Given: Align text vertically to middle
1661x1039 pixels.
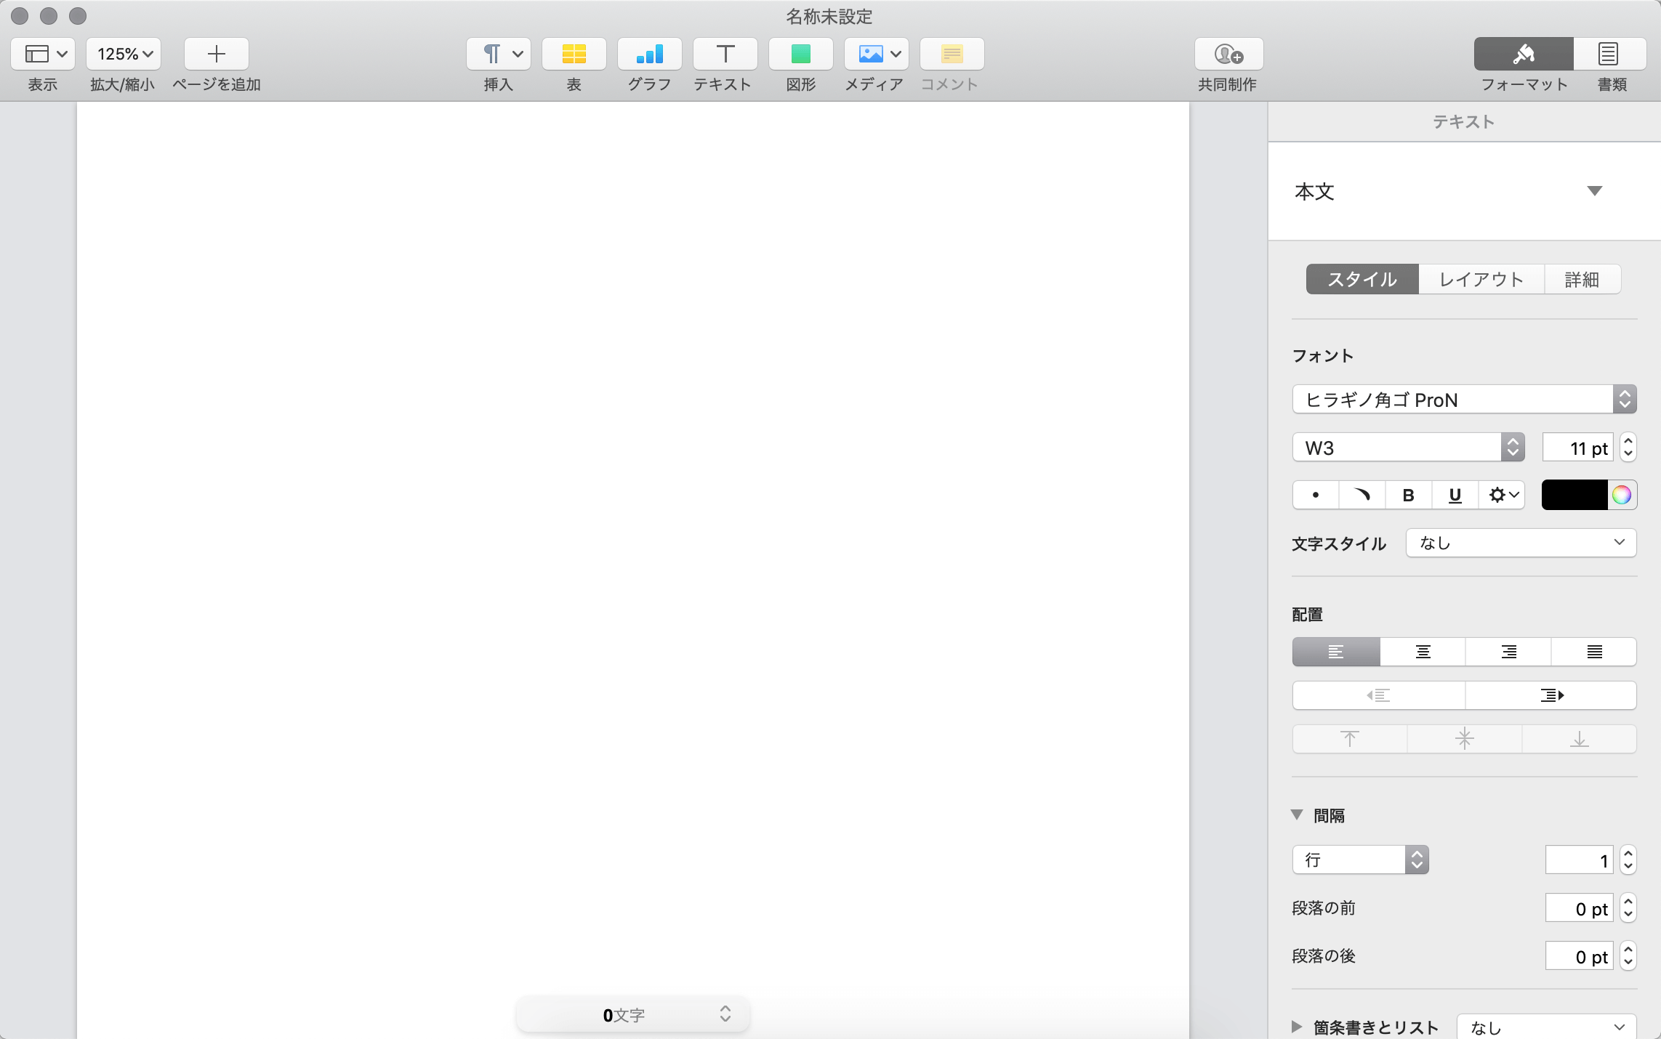Looking at the screenshot, I should 1465,739.
